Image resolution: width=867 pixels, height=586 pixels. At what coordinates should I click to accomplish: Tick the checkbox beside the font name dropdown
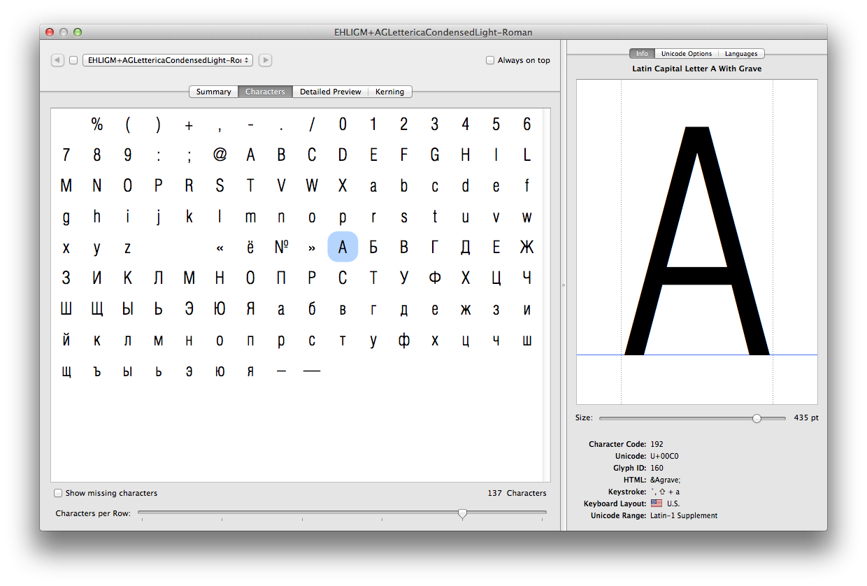[x=73, y=60]
